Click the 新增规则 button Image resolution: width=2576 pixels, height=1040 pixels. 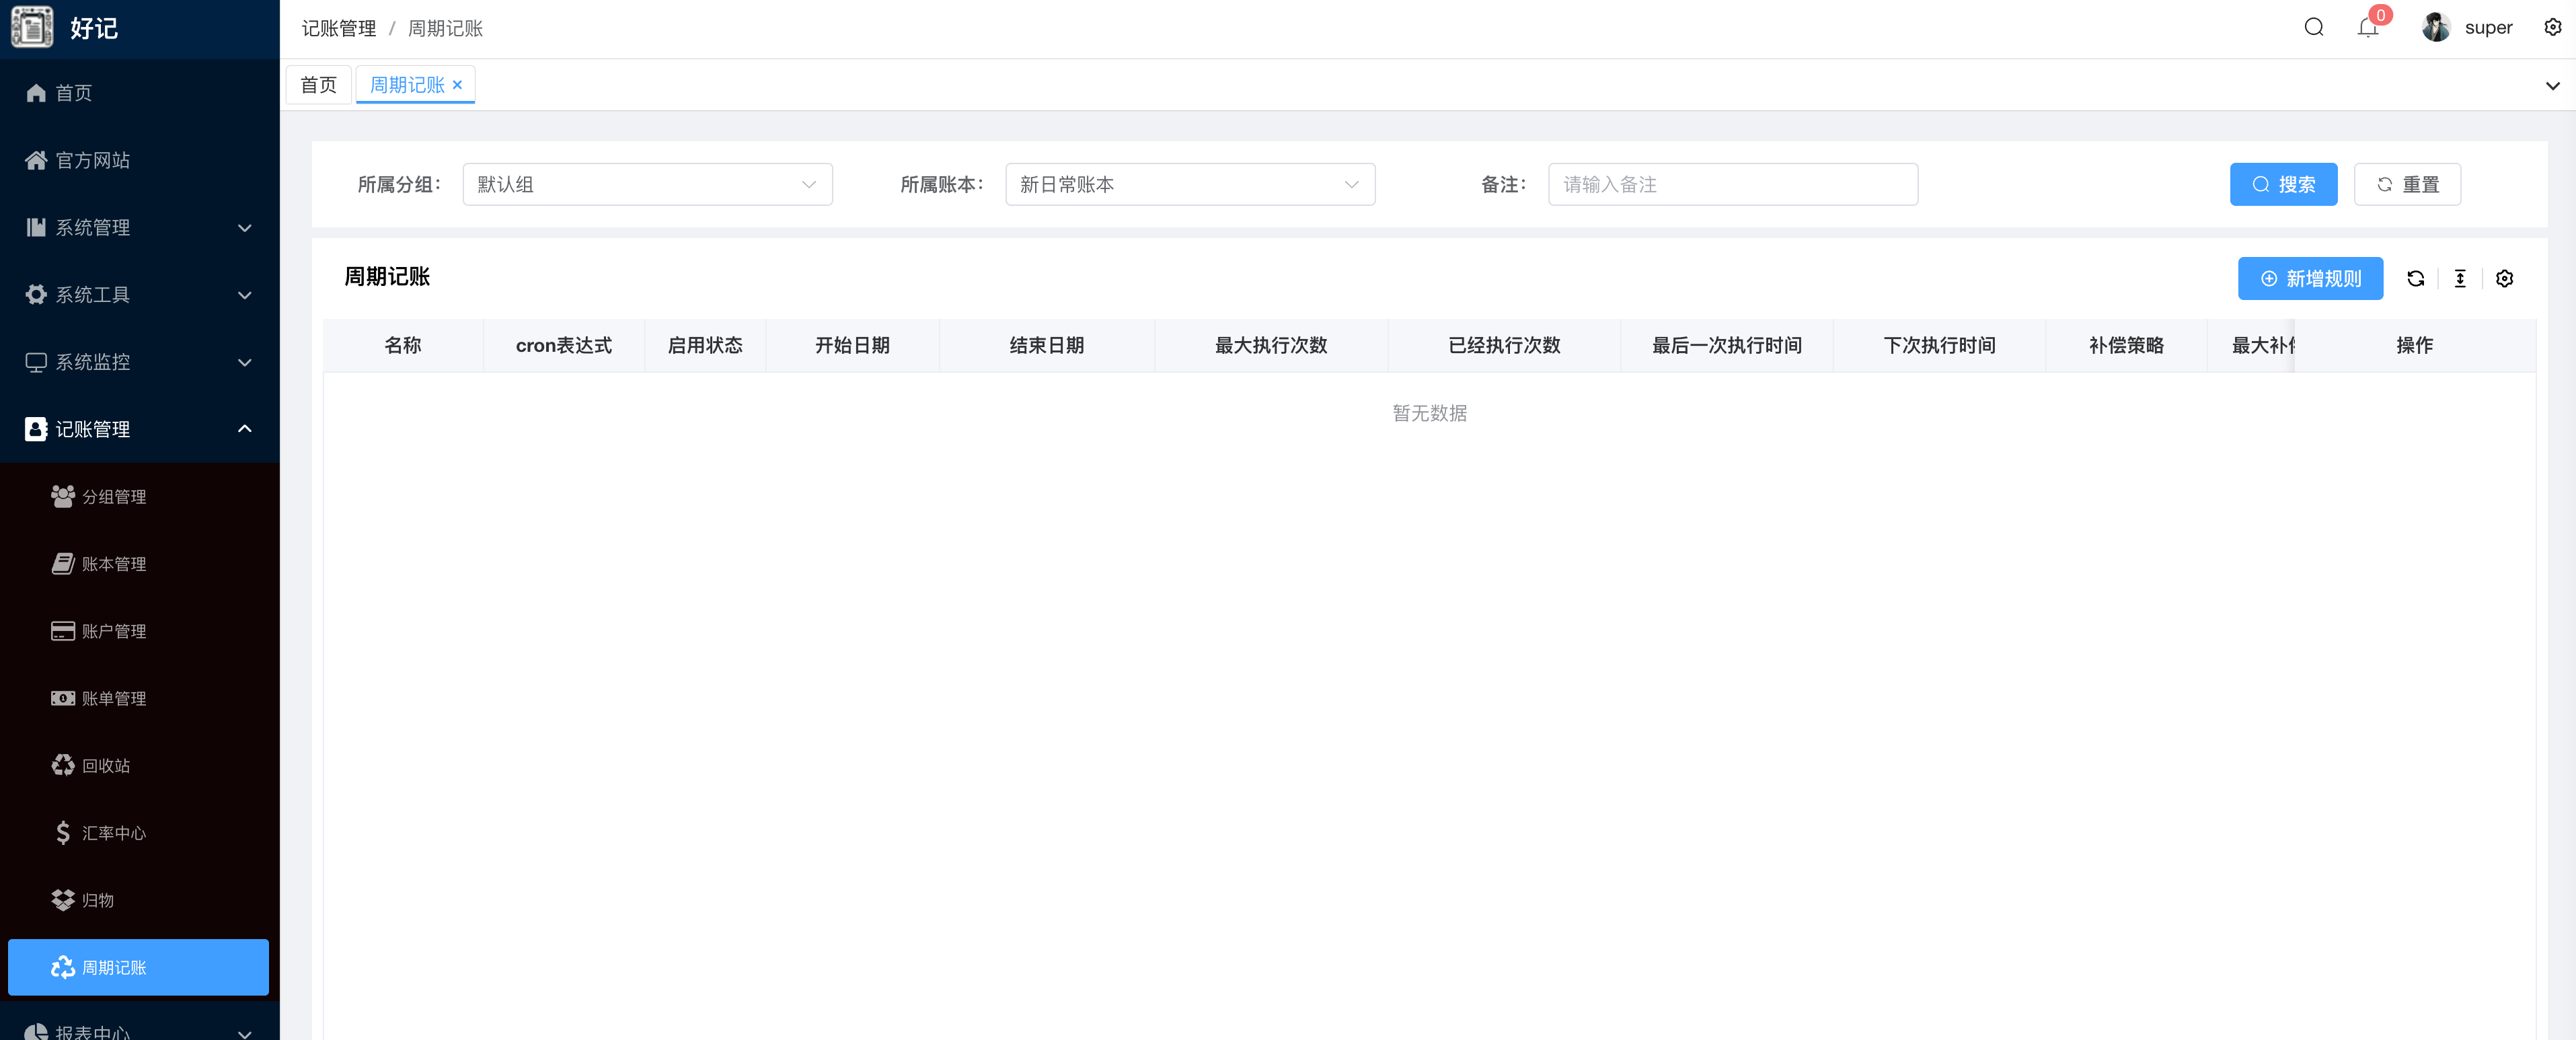tap(2310, 278)
